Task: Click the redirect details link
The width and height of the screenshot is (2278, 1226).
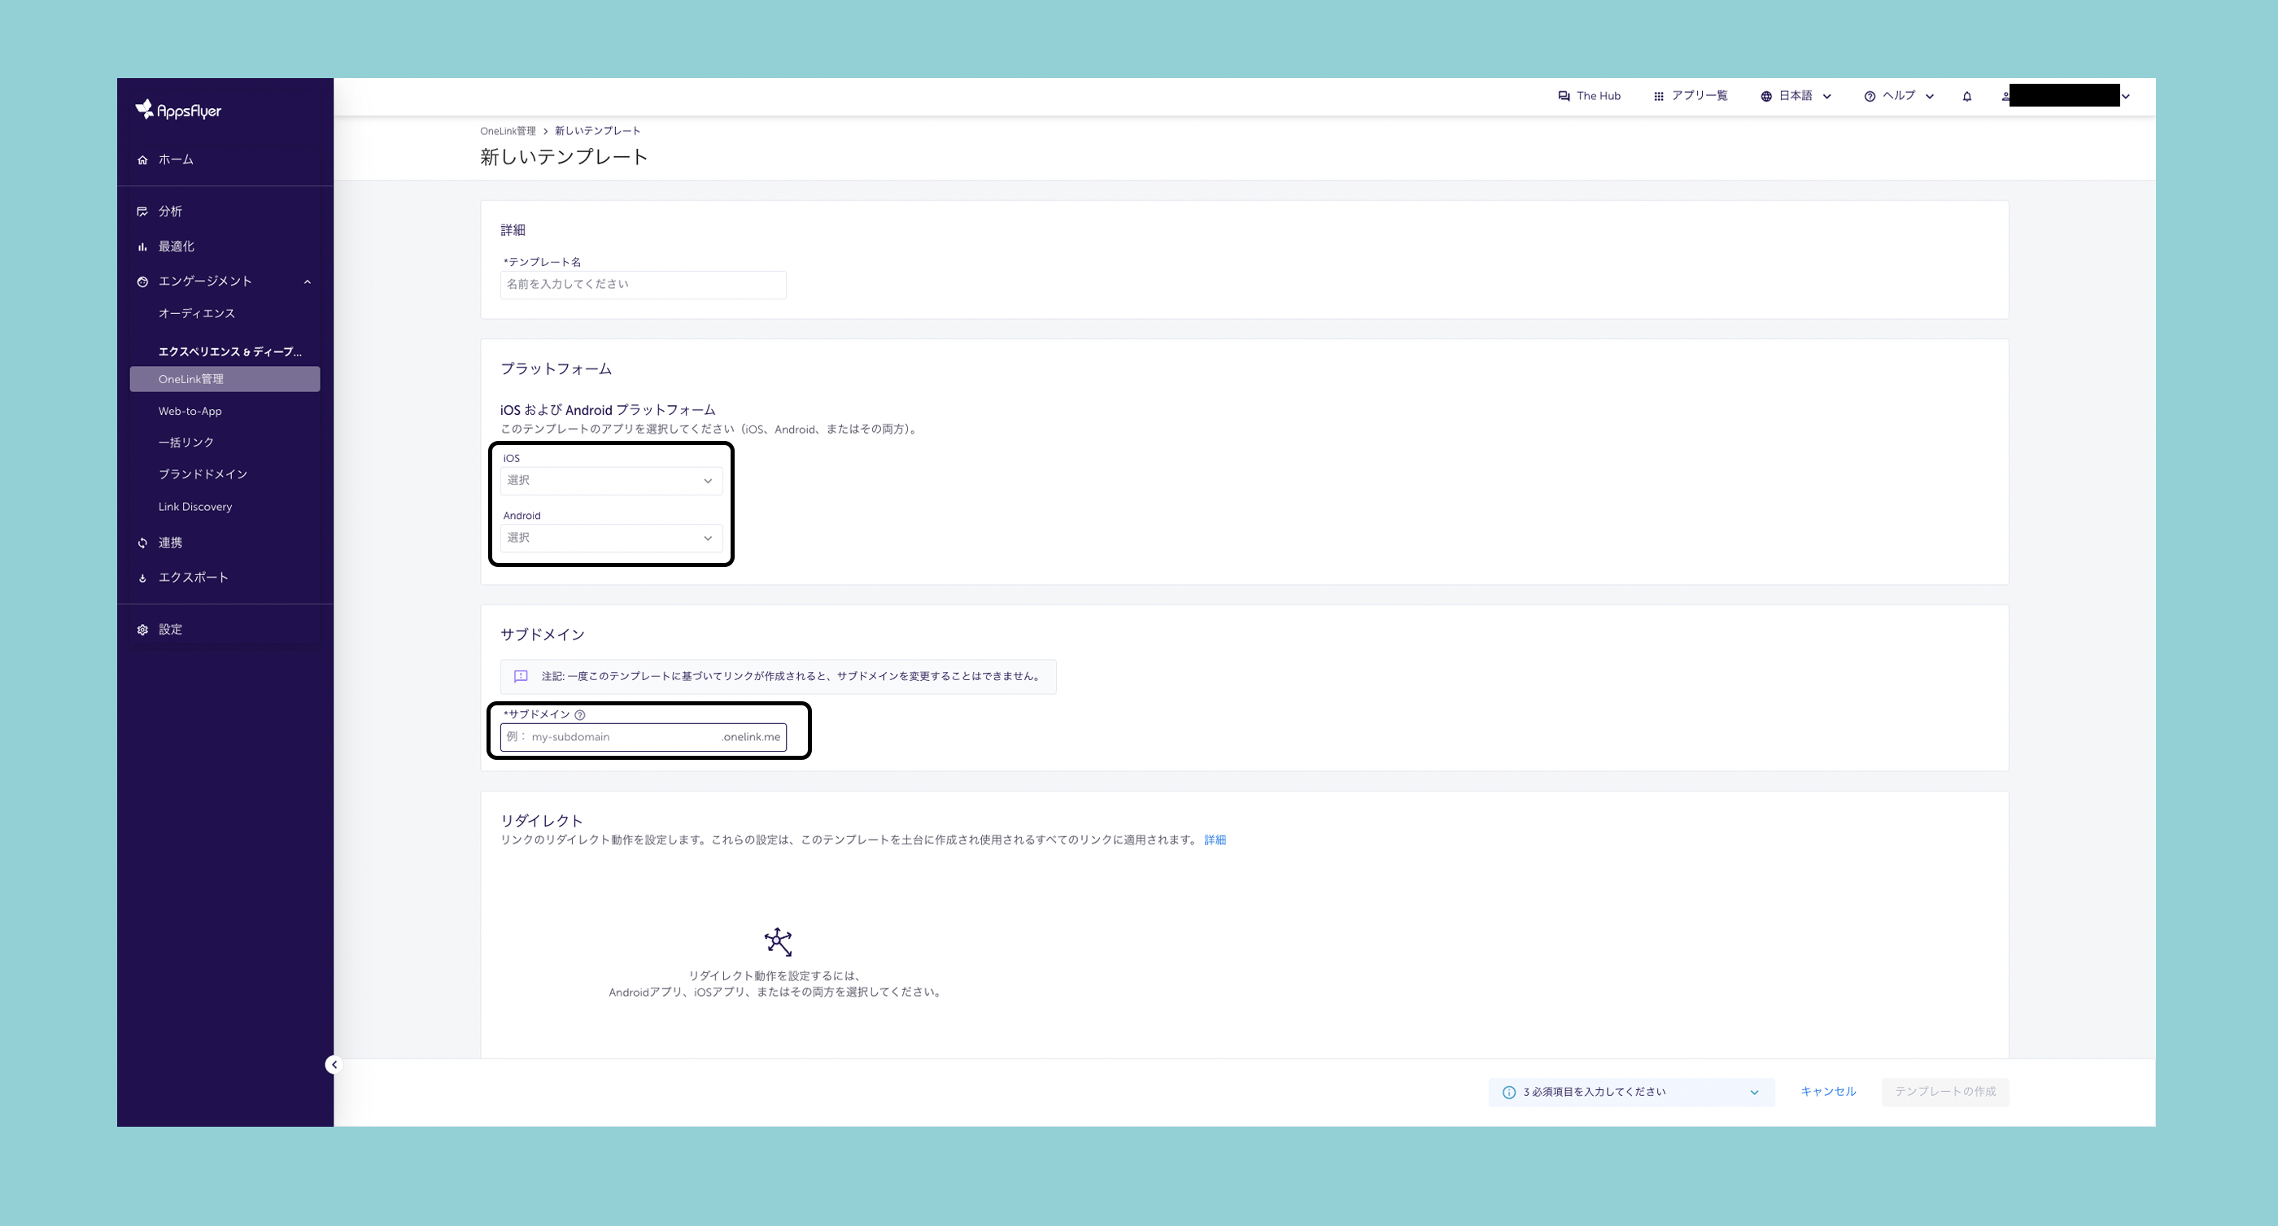Action: pyautogui.click(x=1214, y=840)
